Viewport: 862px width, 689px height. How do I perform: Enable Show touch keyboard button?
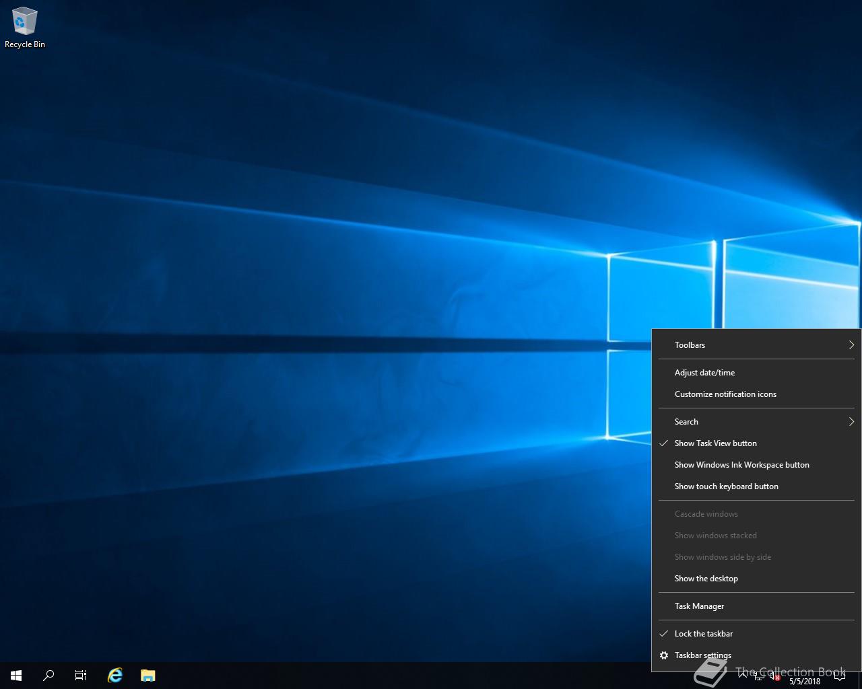tap(756, 486)
